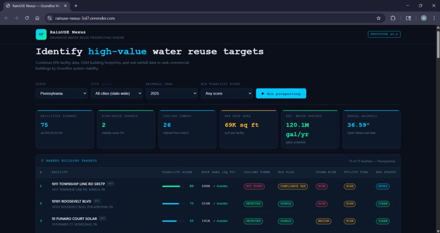Viewport: 440px width, 233px height.
Task: Click the Compliance Gap ESG flag badge
Action: [x=293, y=186]
